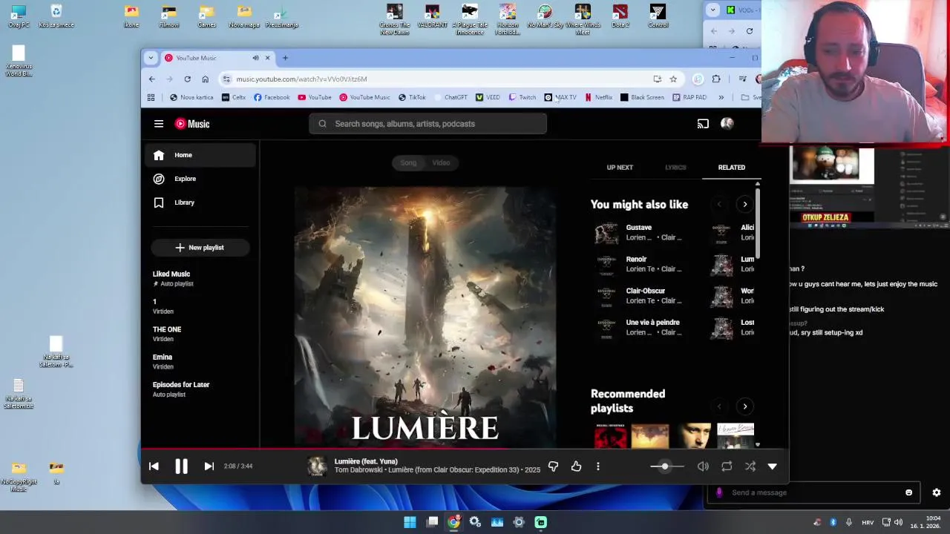950x534 pixels.
Task: Open the Twitch bookmark
Action: click(x=522, y=97)
